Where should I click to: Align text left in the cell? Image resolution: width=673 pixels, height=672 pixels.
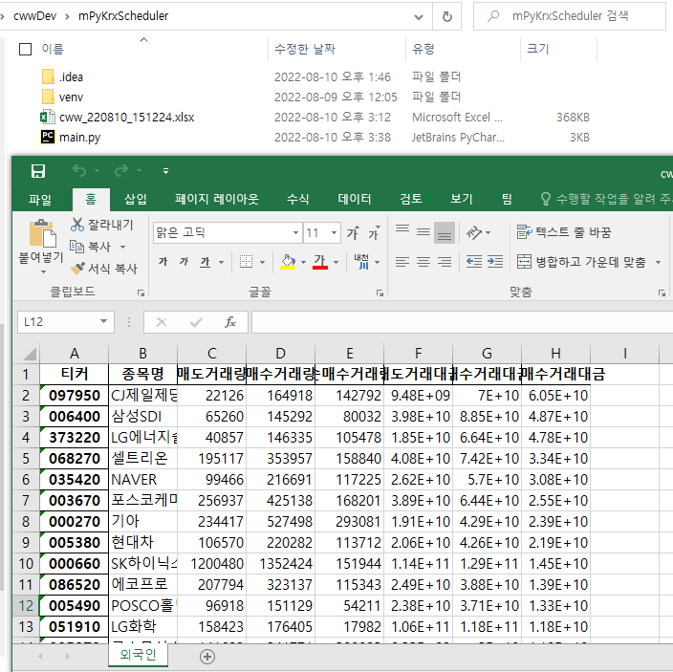(x=402, y=261)
